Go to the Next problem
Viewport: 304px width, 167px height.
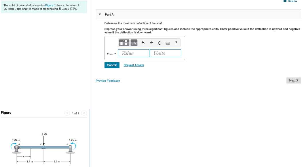tap(294, 81)
